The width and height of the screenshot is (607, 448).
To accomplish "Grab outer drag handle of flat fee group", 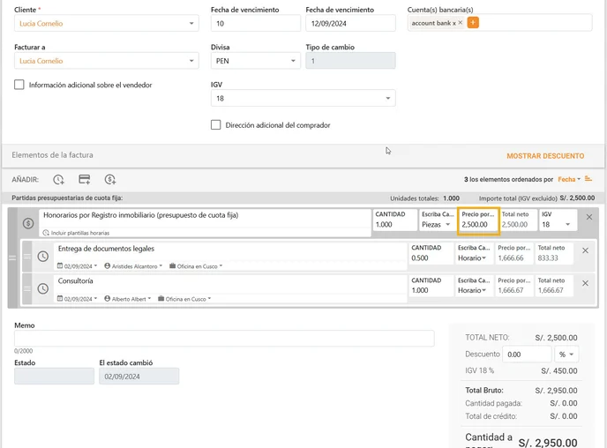I will click(x=12, y=258).
